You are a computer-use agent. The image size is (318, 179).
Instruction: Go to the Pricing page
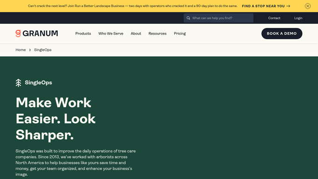point(180,34)
